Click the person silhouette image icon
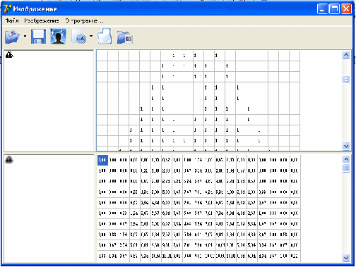 [58, 37]
